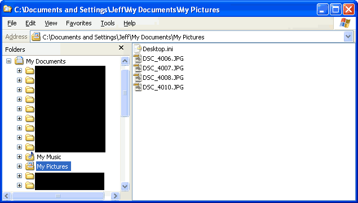The height and width of the screenshot is (203, 358).
Task: Click the address bar My Pictures icon
Action: coord(36,37)
